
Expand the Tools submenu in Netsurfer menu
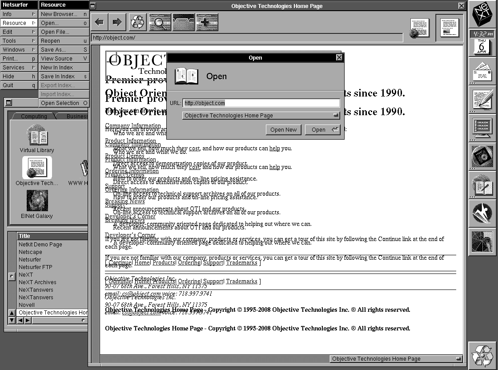tap(19, 40)
